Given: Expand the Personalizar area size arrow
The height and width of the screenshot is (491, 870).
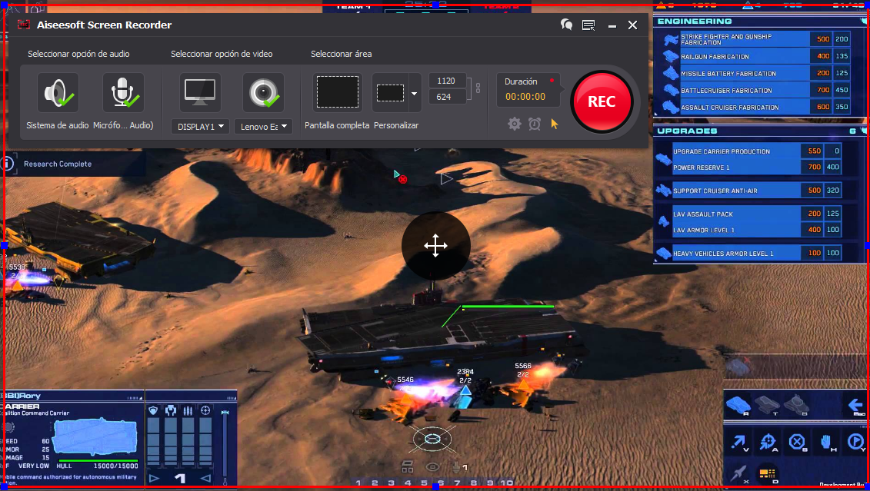Looking at the screenshot, I should pos(414,94).
